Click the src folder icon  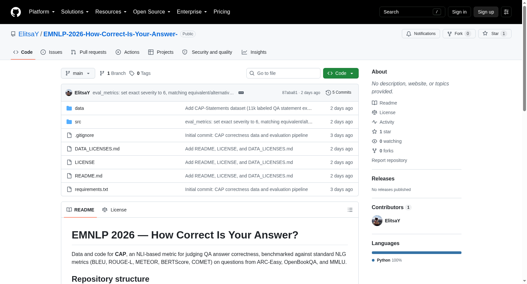(x=69, y=122)
